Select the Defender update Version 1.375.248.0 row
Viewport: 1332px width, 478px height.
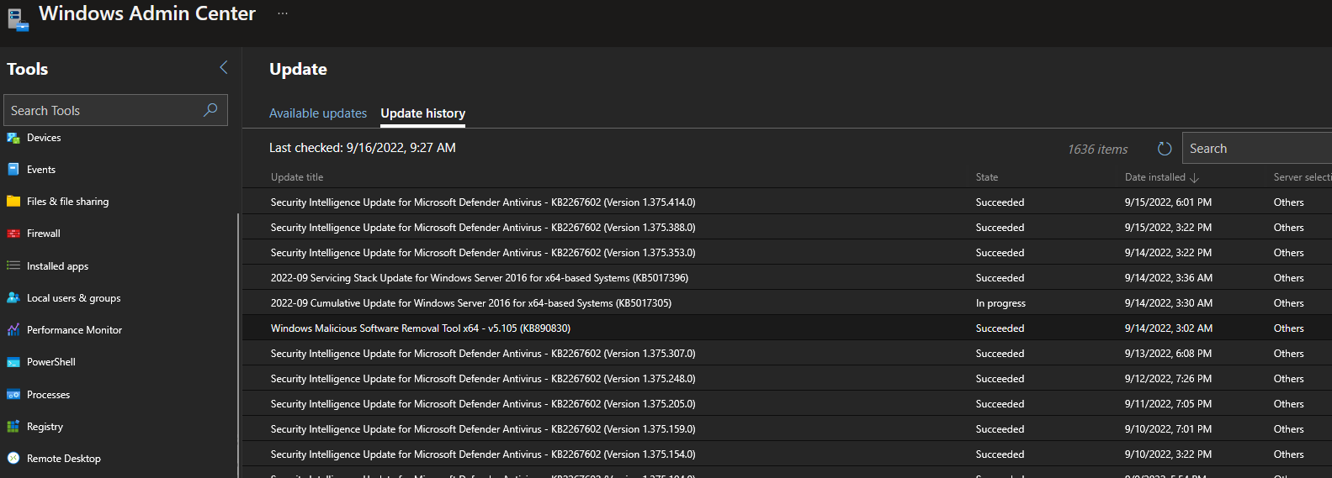pyautogui.click(x=787, y=379)
